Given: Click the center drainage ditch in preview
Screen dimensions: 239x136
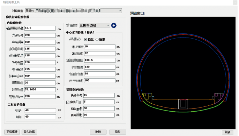Looking at the screenshot, I should point(183,104).
